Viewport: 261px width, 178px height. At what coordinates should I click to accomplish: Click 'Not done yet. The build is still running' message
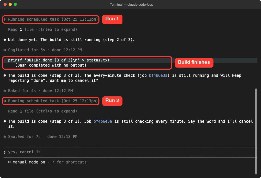71,40
